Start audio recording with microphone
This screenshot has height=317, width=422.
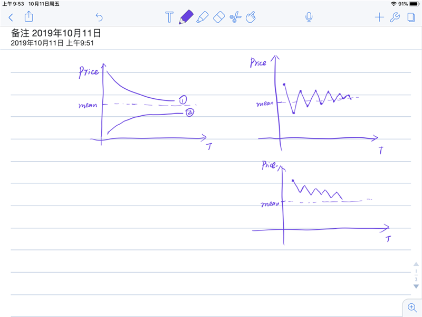309,17
